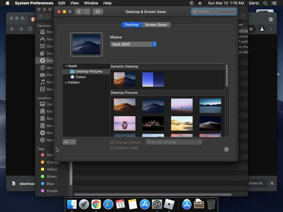Open the Help menu
283x212 pixels.
pos(108,3)
